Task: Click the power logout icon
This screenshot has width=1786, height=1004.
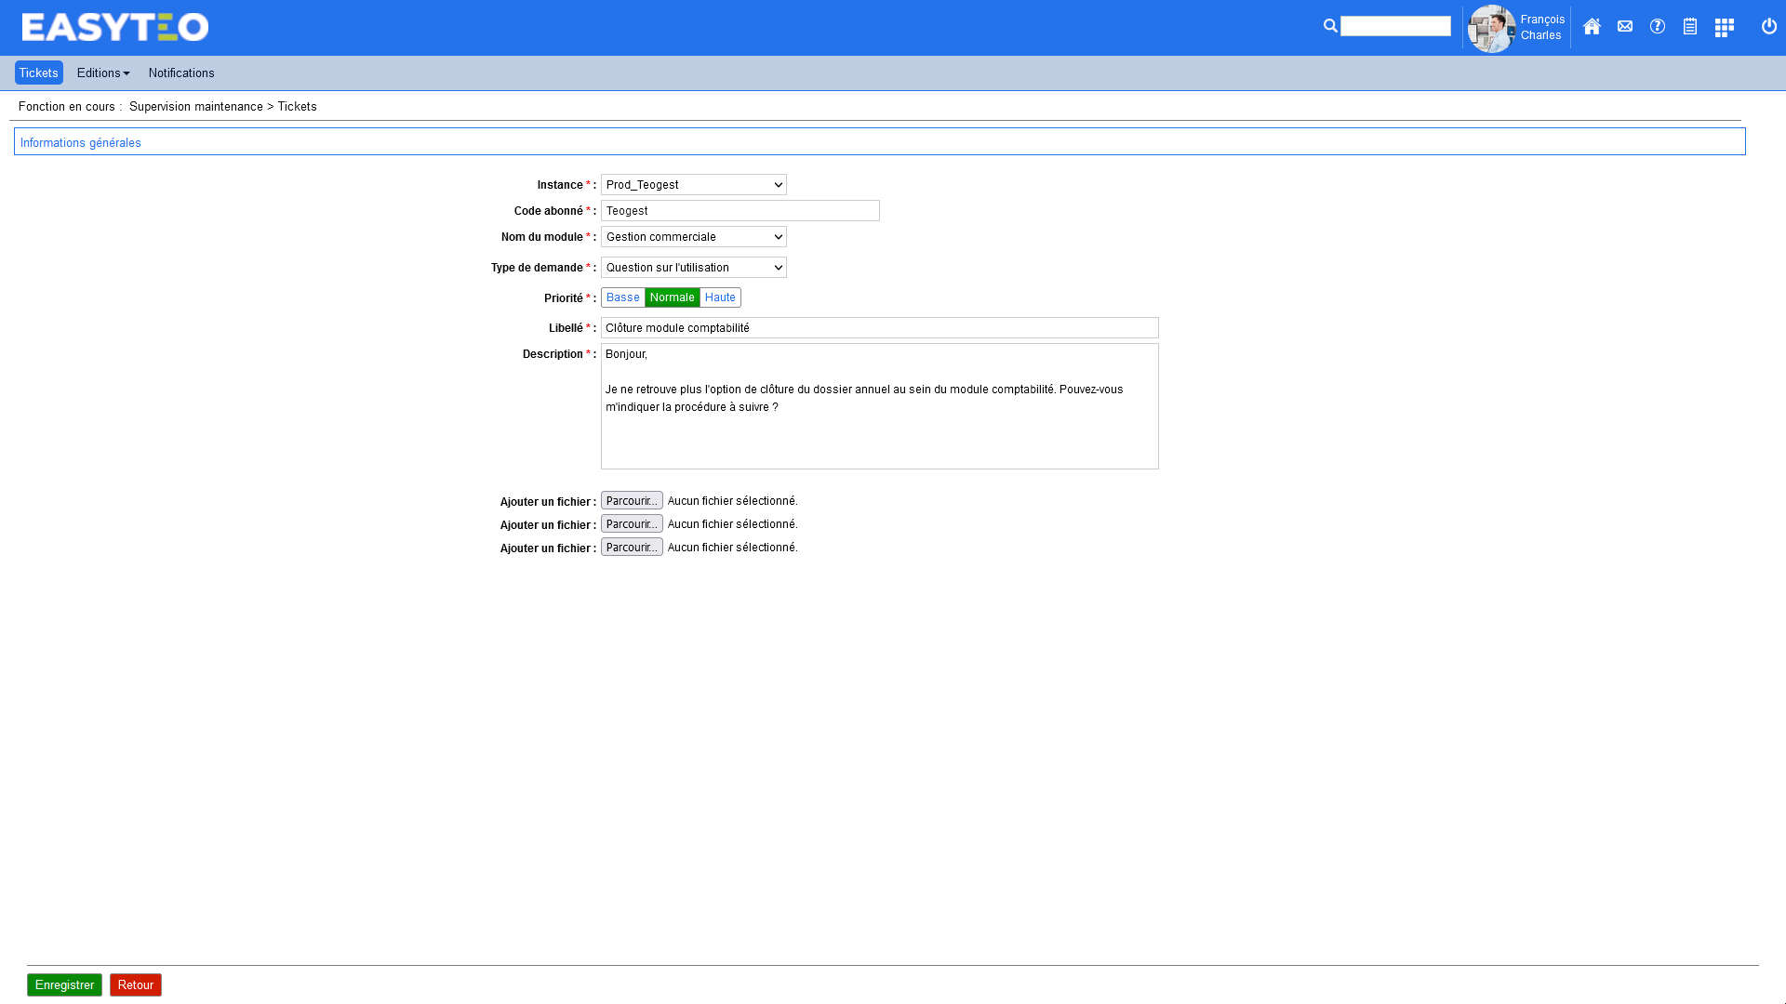Action: coord(1769,27)
